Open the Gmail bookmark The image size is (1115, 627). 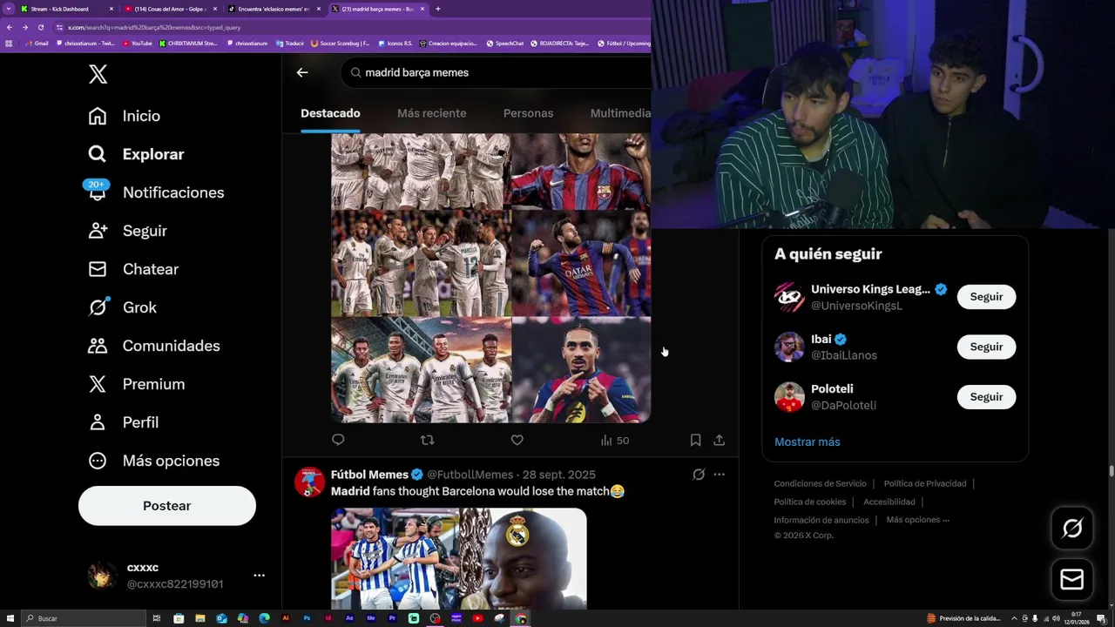(37, 43)
